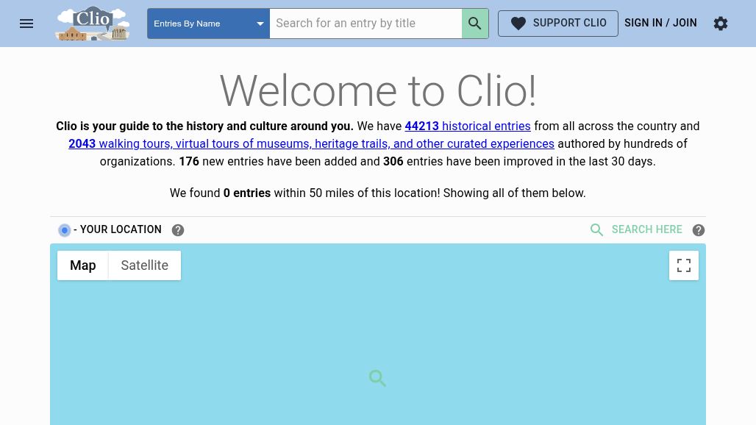Click Search Here above the map
Screen dimensions: 756x425
(636, 230)
